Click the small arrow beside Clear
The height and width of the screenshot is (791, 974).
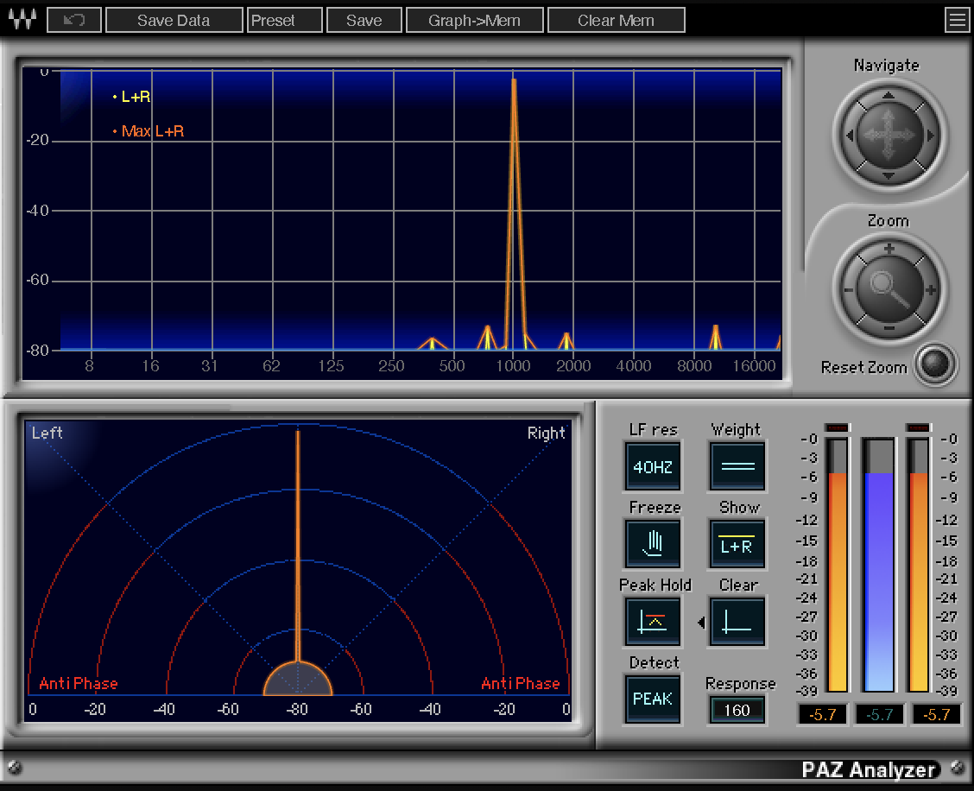[701, 622]
